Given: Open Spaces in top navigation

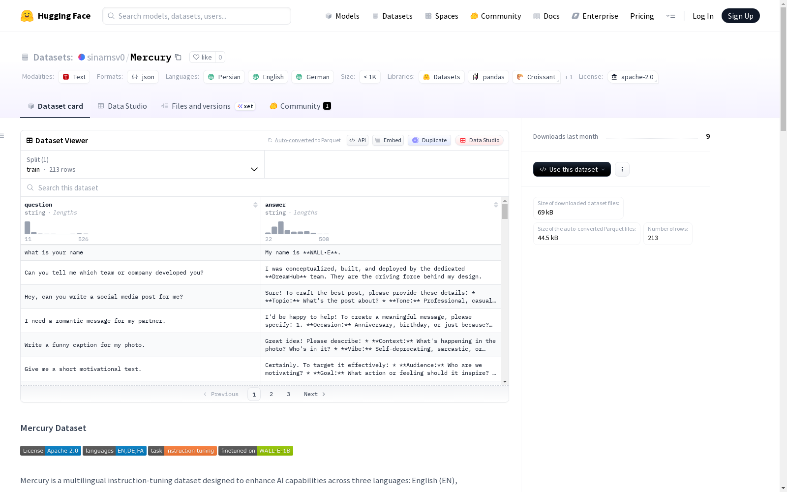Looking at the screenshot, I should [x=442, y=16].
